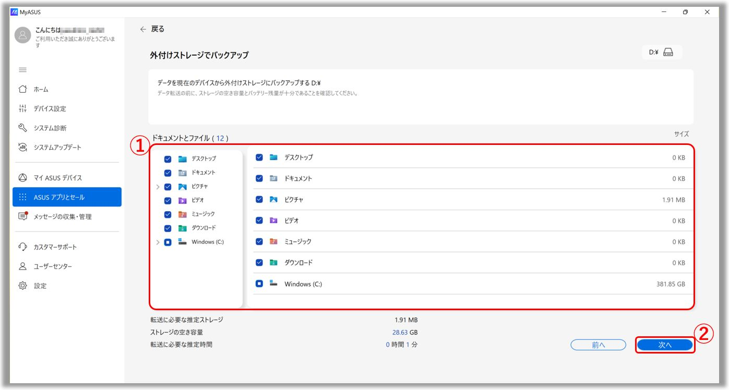729x390 pixels.
Task: Uncheck ミュージック checkbox in the file list
Action: click(x=259, y=241)
